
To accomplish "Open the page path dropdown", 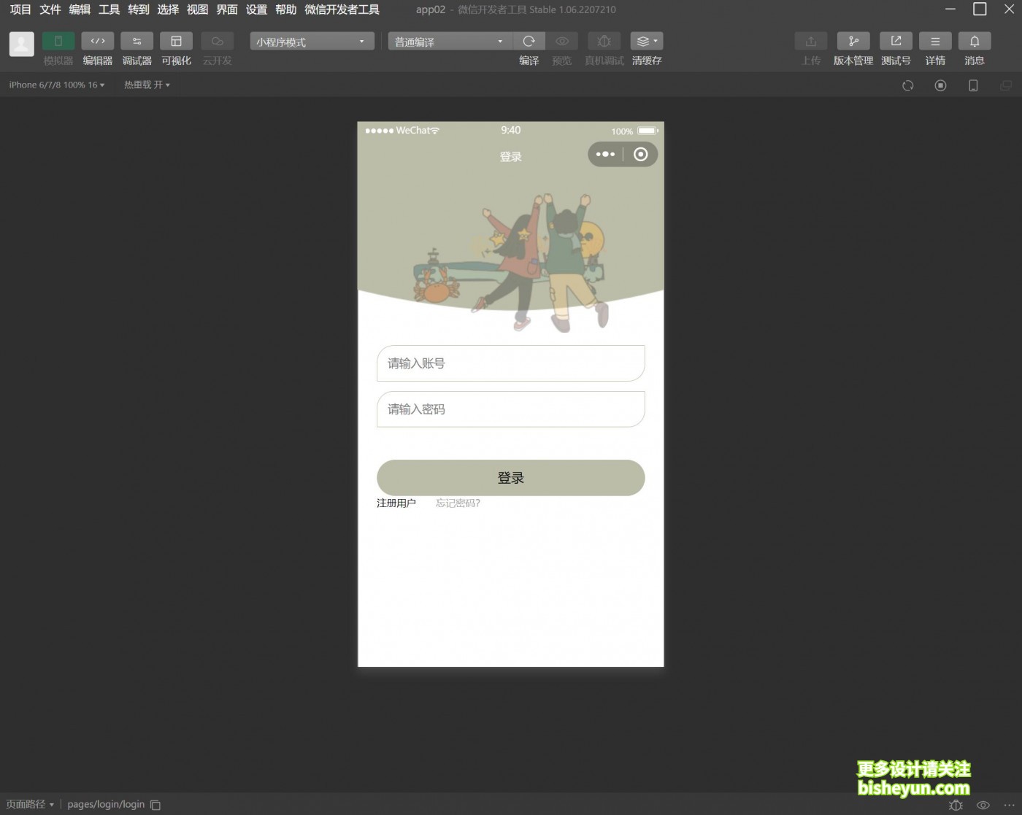I will tap(30, 804).
